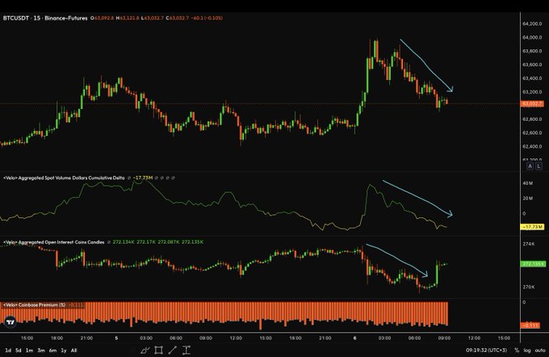The image size is (549, 357).
Task: Click the current price label 63,032.7 on axis
Action: [x=532, y=103]
